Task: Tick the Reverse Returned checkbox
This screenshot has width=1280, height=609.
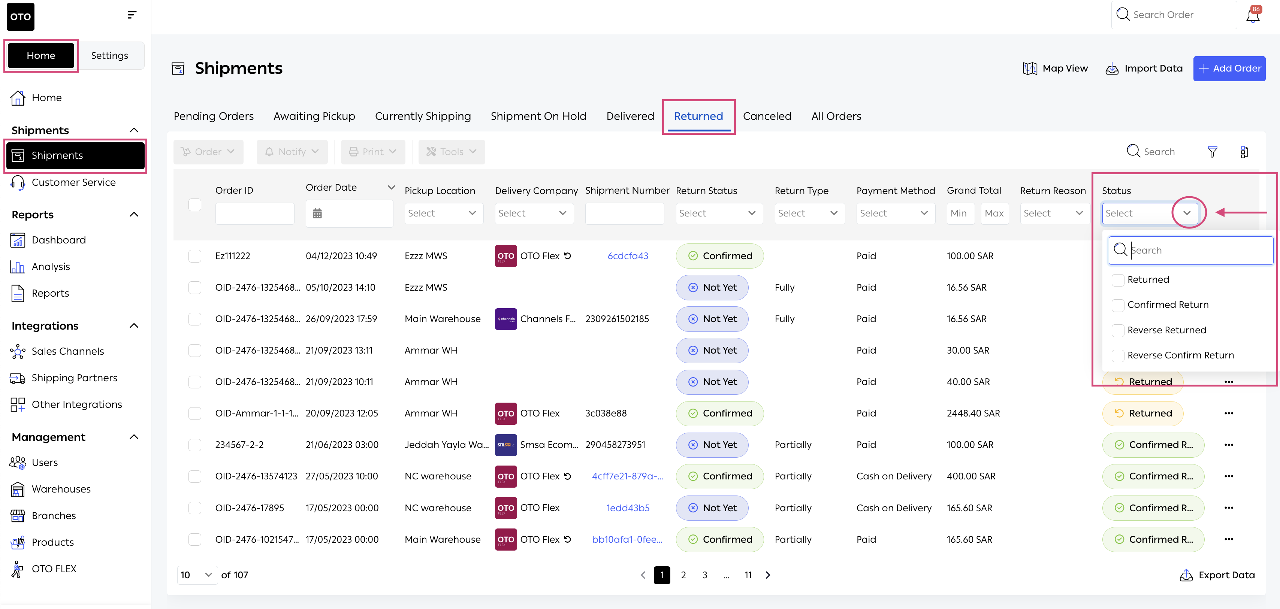Action: tap(1118, 330)
